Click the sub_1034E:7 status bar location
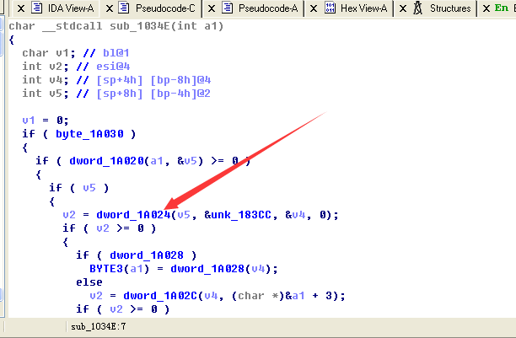516x338 pixels. [97, 325]
